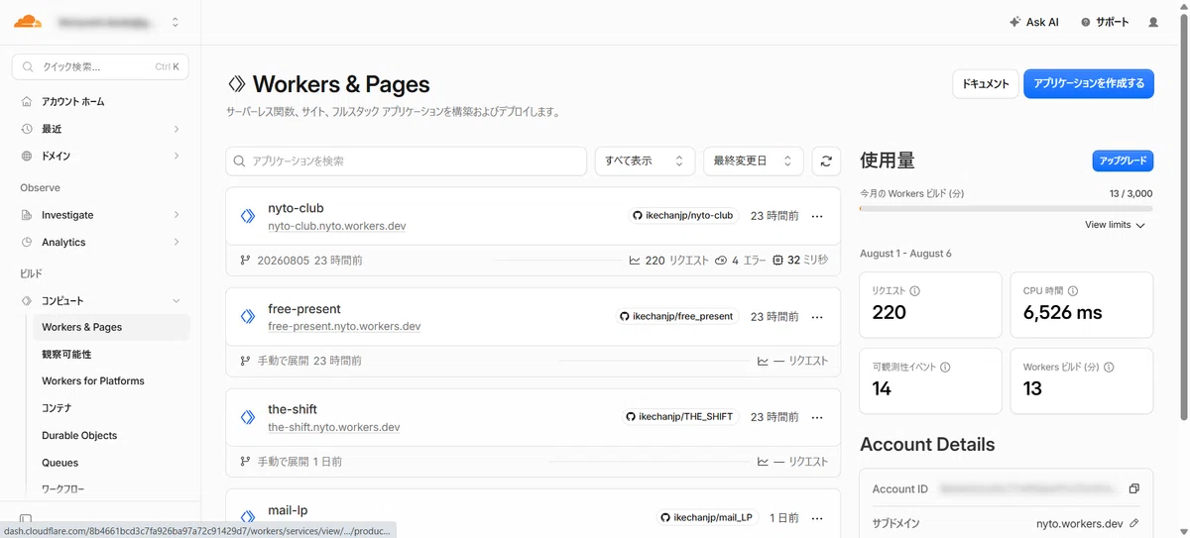1190x538 pixels.
Task: Click the 20260805 deployment branch entry
Action: 300,261
